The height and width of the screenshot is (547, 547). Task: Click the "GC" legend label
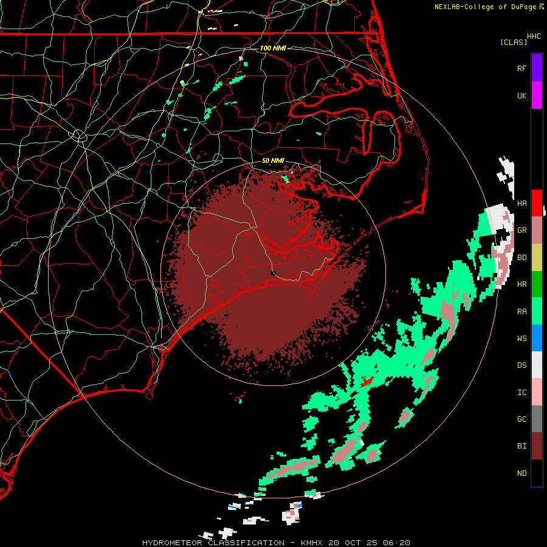click(x=521, y=419)
